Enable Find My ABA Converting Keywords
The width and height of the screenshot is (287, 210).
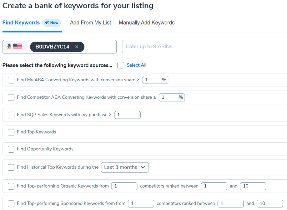(x=11, y=80)
